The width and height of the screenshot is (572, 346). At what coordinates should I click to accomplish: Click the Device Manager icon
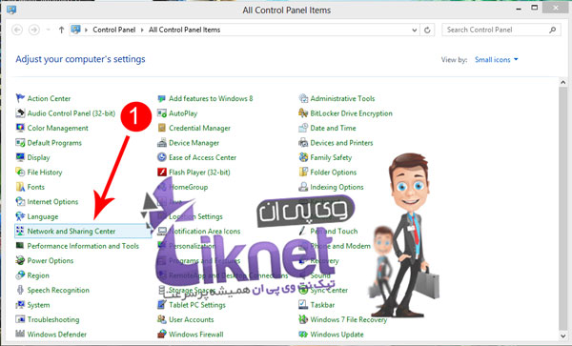(162, 143)
